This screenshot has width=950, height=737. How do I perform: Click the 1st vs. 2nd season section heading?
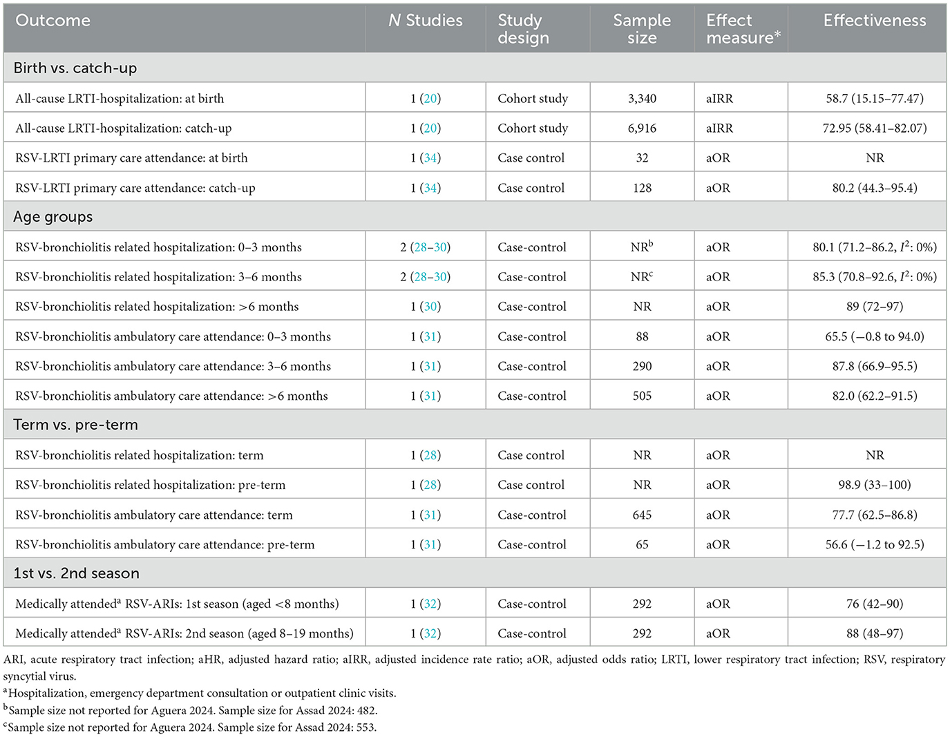pos(76,573)
